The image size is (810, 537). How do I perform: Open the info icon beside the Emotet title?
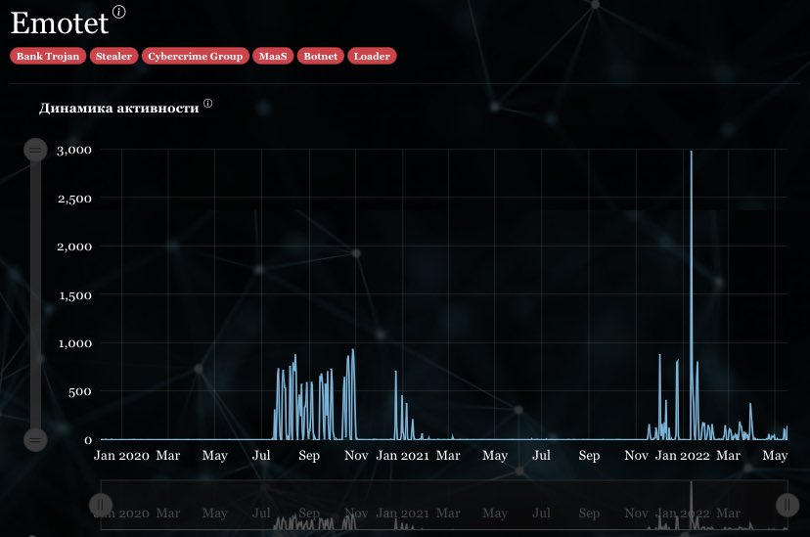(118, 12)
